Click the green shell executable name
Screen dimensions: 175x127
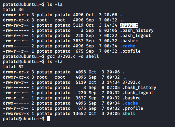tap(129, 113)
